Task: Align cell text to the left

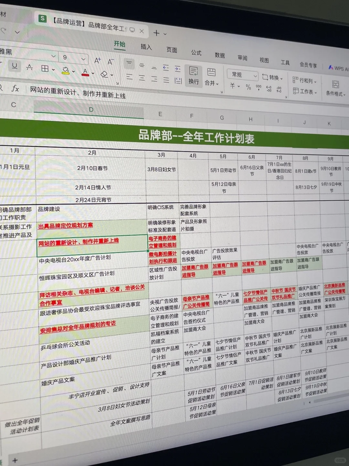Action: click(130, 77)
